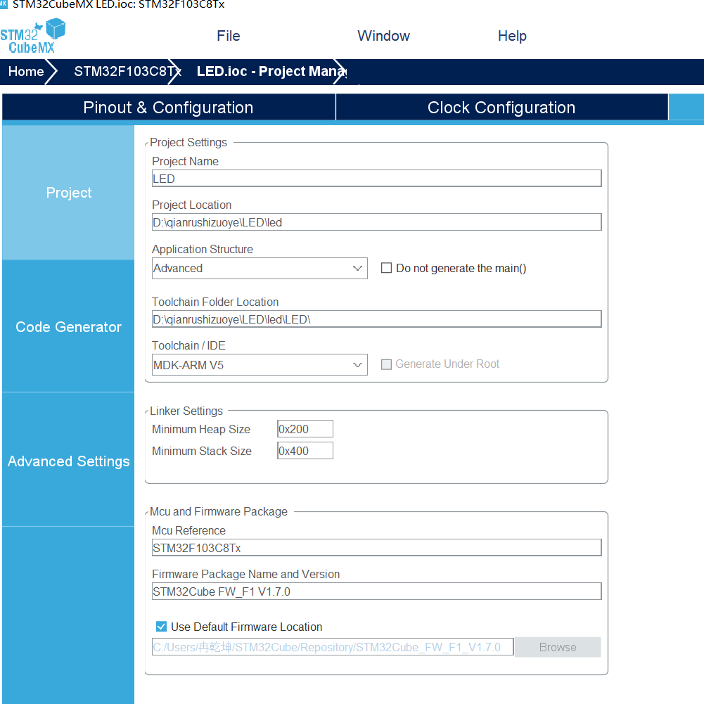Click Firmware Package Name and Version field
The width and height of the screenshot is (704, 704).
376,591
